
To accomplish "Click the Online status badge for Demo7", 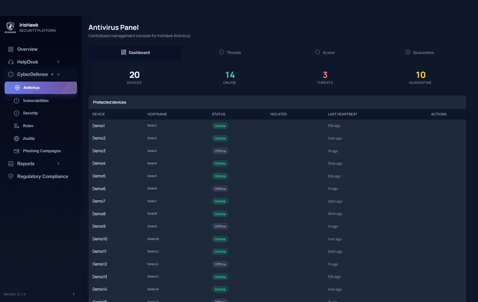I will pos(220,201).
